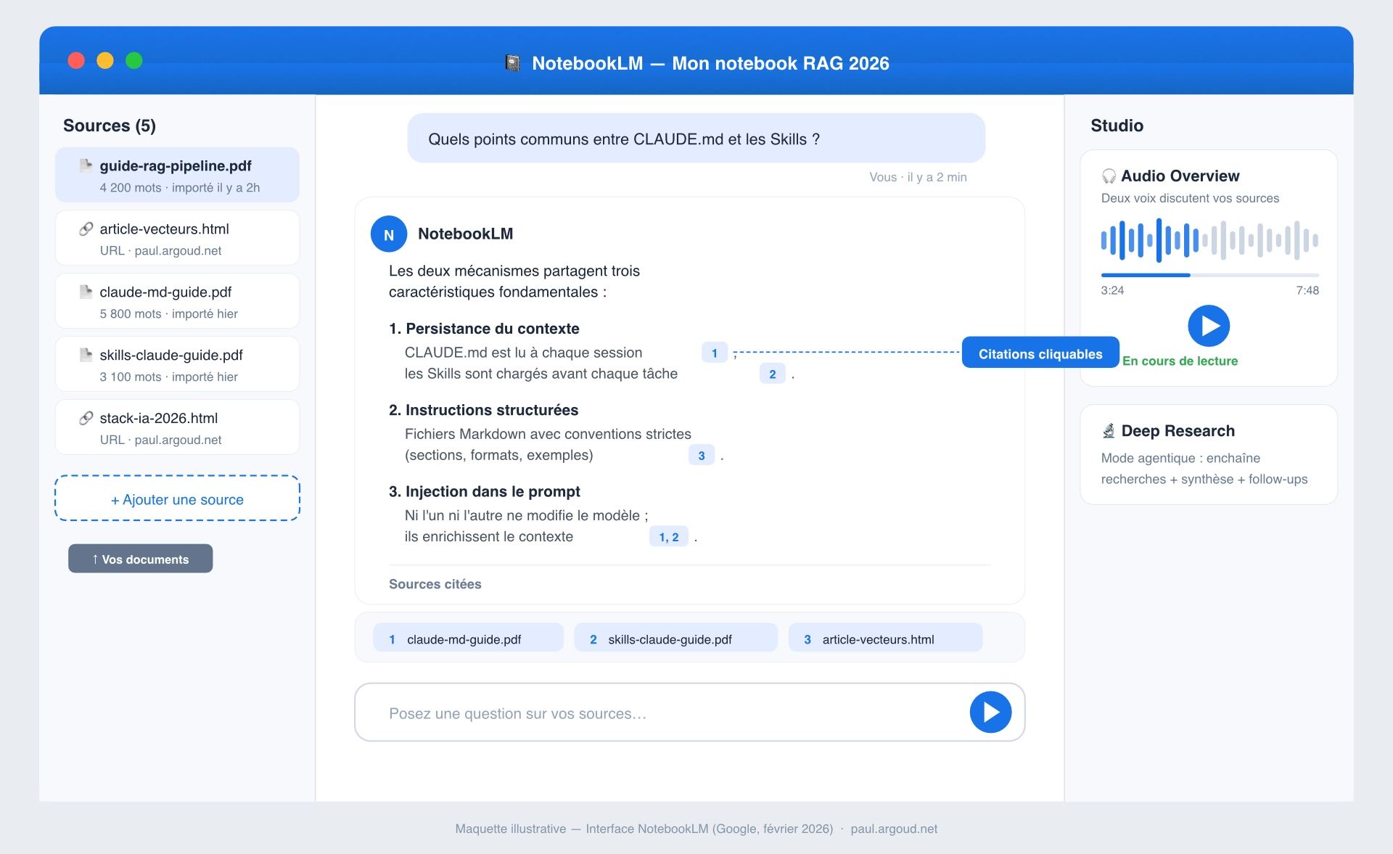The image size is (1393, 854).
Task: Open the Deep Research card
Action: (1209, 454)
